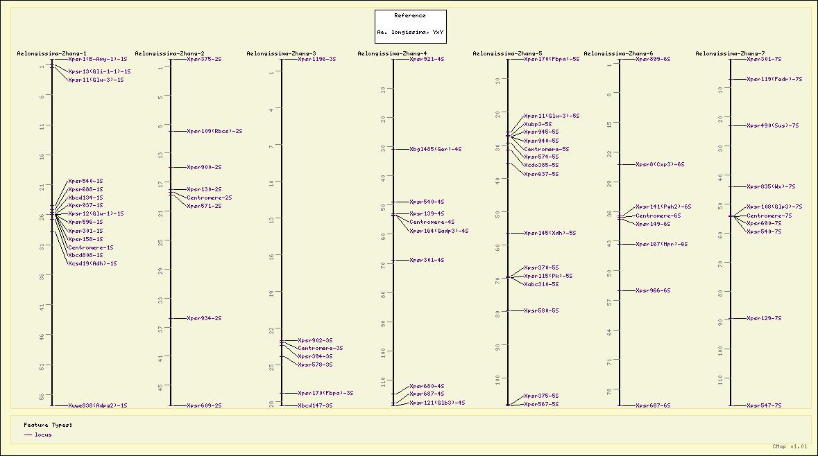Click the Xpsr966-6S locus
This screenshot has width=818, height=456.
(653, 290)
